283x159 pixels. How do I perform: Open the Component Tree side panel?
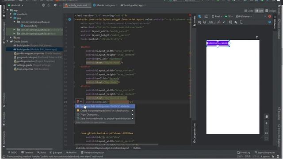195,133
